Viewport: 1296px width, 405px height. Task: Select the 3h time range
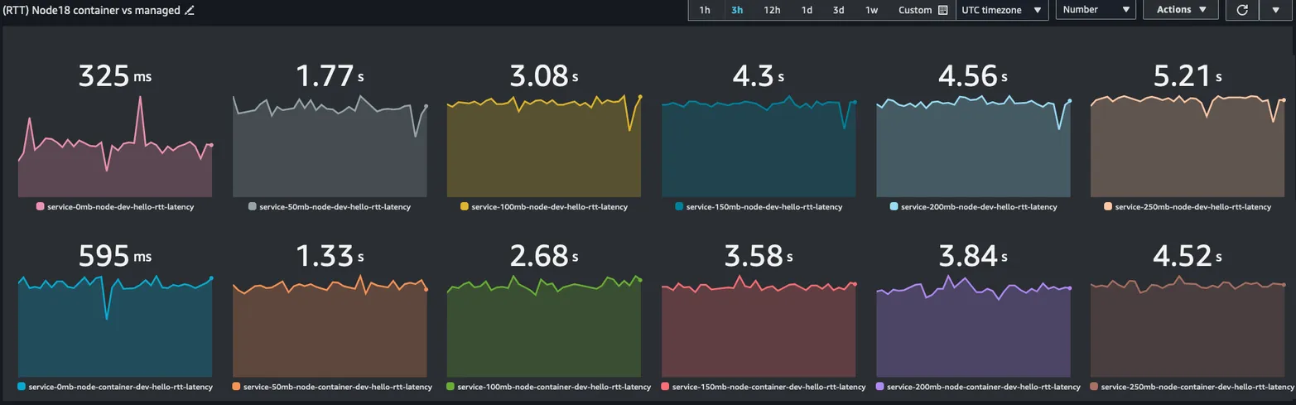tap(737, 10)
